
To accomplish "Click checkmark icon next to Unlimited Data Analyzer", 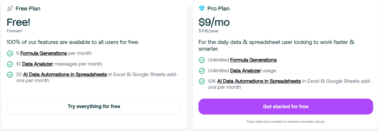I will pyautogui.click(x=202, y=71).
